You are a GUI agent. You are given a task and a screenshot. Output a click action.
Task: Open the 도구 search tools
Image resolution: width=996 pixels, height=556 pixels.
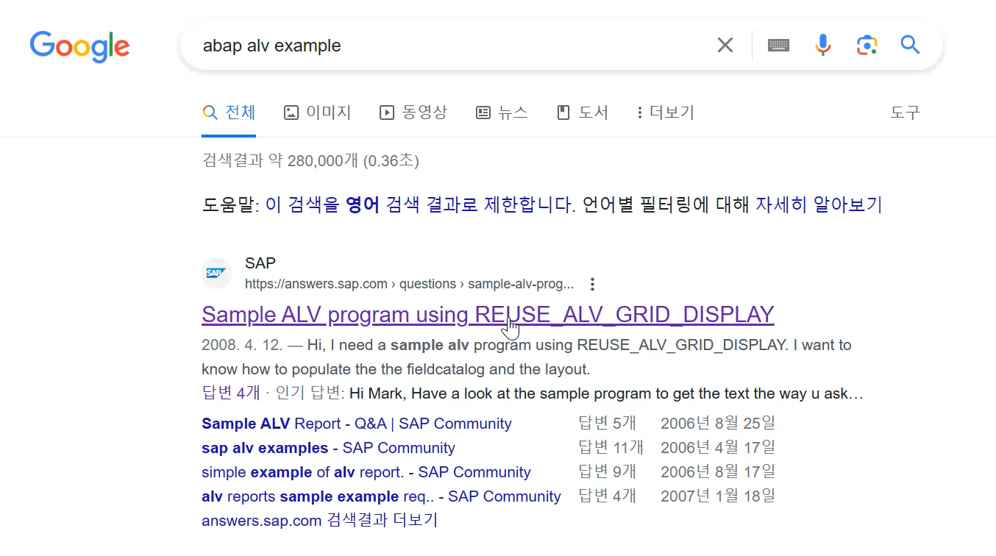pos(905,113)
